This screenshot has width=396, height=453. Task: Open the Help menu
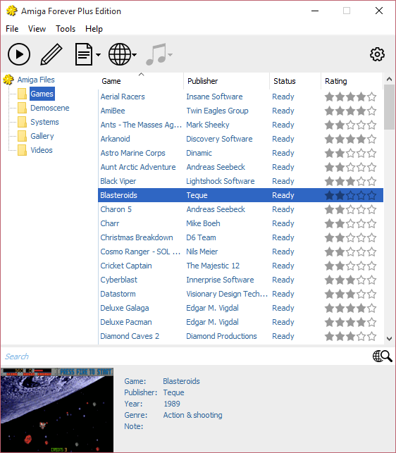(x=94, y=29)
